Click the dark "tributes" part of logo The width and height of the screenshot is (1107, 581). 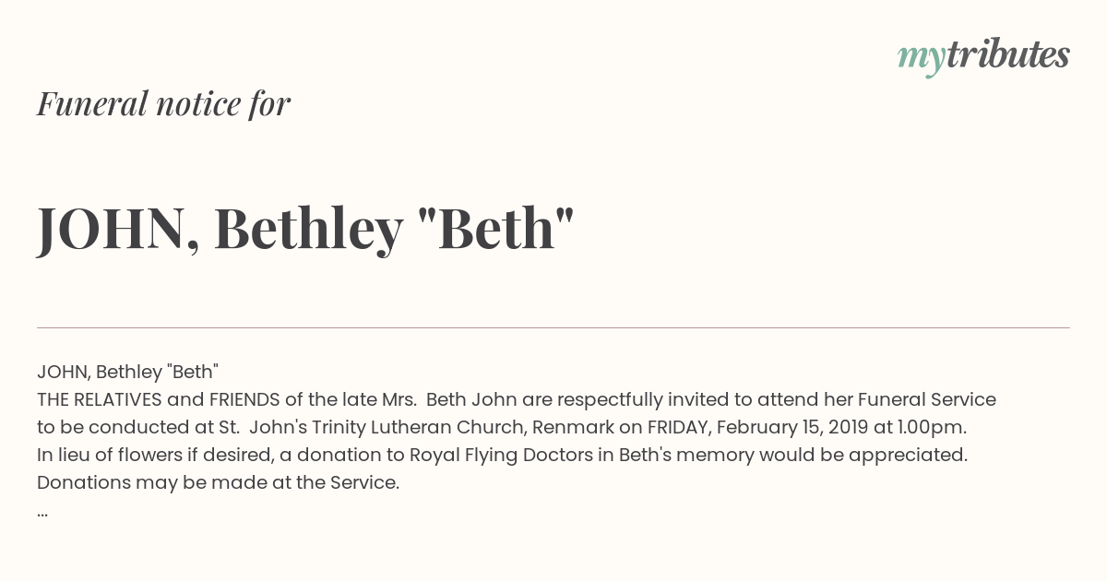1008,55
